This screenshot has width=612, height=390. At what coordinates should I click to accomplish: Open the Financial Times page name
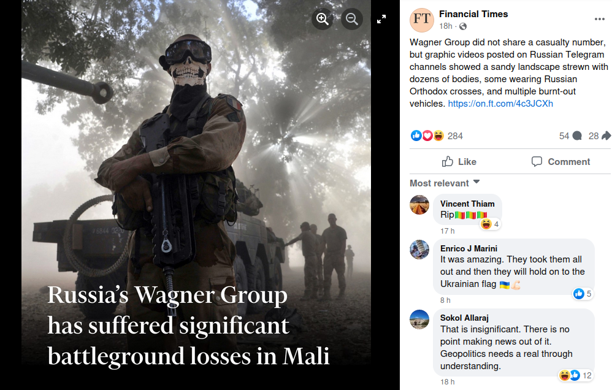(473, 14)
